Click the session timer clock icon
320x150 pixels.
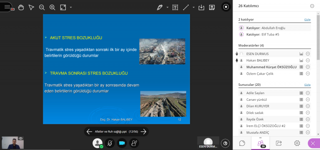click(225, 143)
